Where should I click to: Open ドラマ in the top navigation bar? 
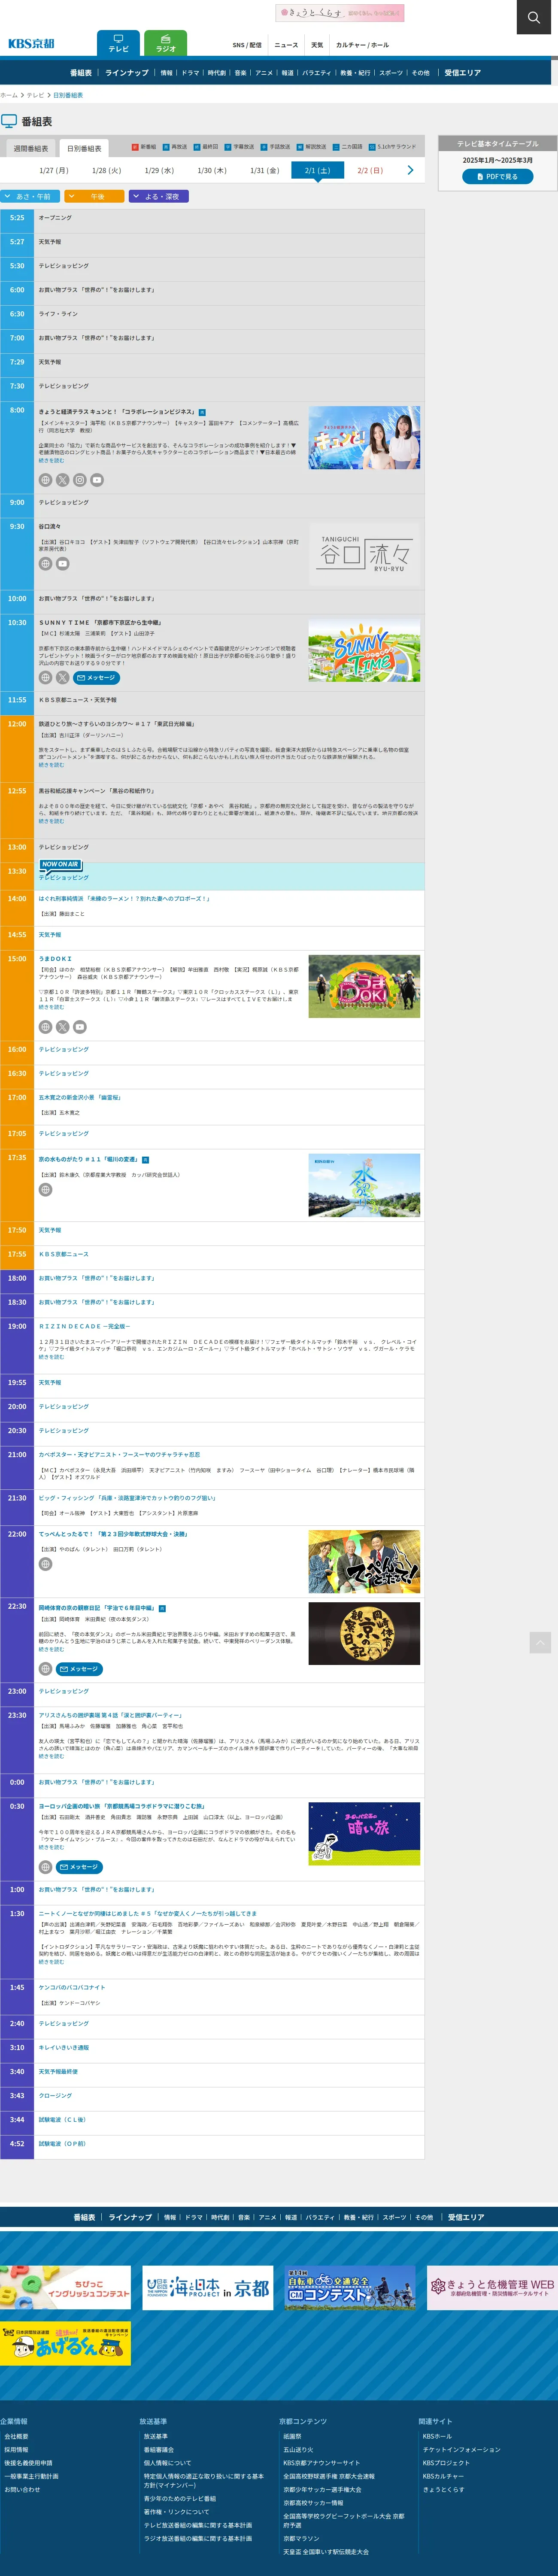pos(190,73)
